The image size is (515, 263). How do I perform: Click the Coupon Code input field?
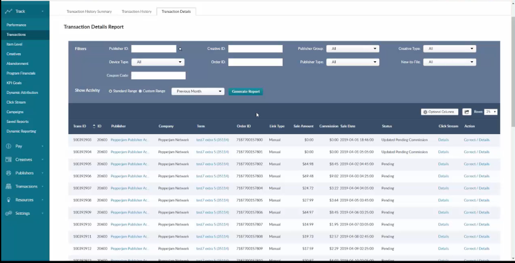(158, 76)
